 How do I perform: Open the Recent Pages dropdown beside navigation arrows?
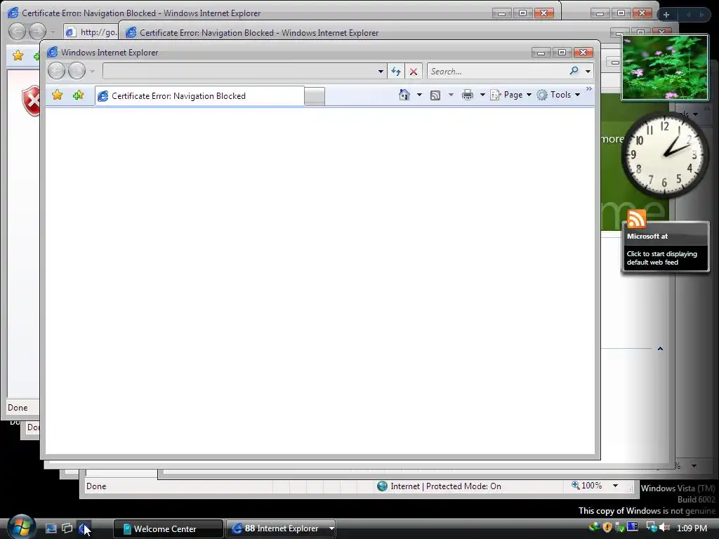coord(92,72)
